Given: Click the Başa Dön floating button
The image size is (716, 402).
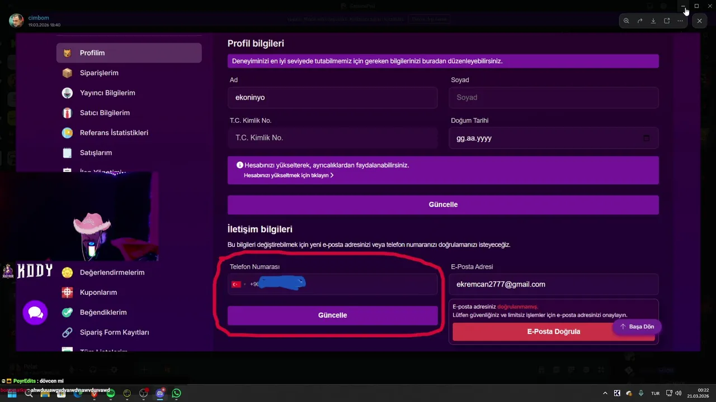Looking at the screenshot, I should click(x=637, y=327).
